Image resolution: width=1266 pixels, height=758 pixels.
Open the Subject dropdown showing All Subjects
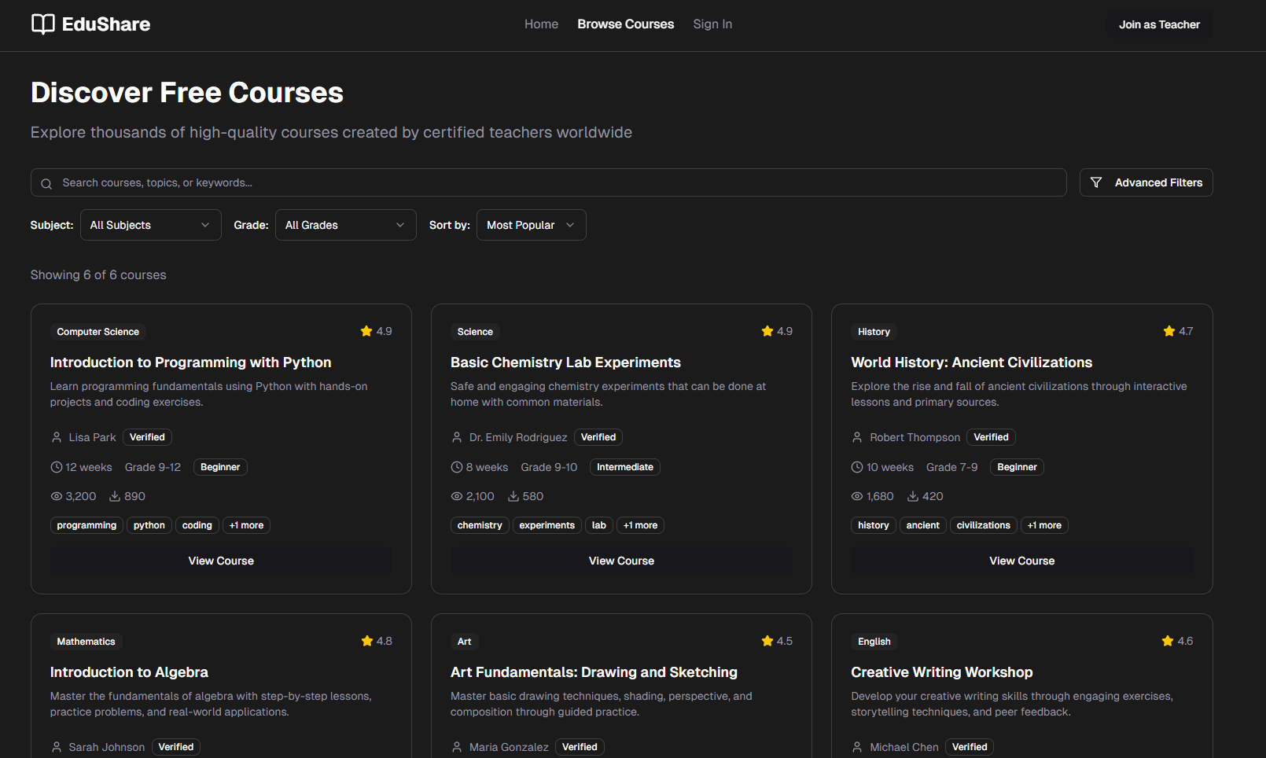click(151, 225)
